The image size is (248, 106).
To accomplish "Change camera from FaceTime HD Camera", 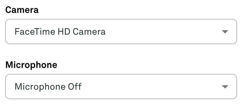I will (x=121, y=32).
